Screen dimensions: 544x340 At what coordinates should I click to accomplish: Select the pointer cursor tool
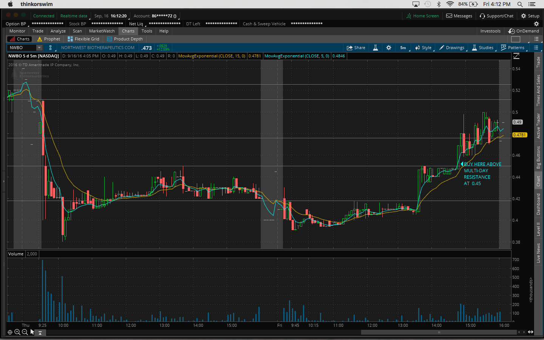(x=32, y=332)
